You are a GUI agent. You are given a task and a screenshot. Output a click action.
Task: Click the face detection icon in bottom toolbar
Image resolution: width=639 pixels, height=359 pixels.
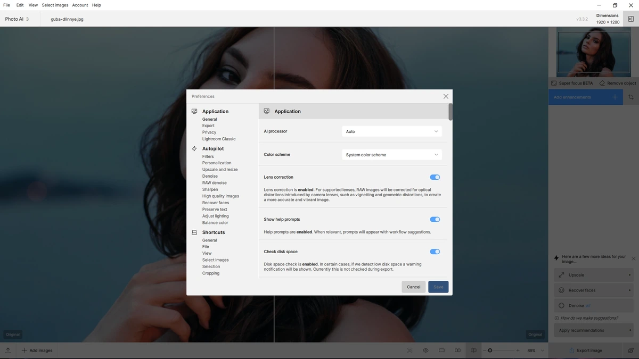pos(409,350)
